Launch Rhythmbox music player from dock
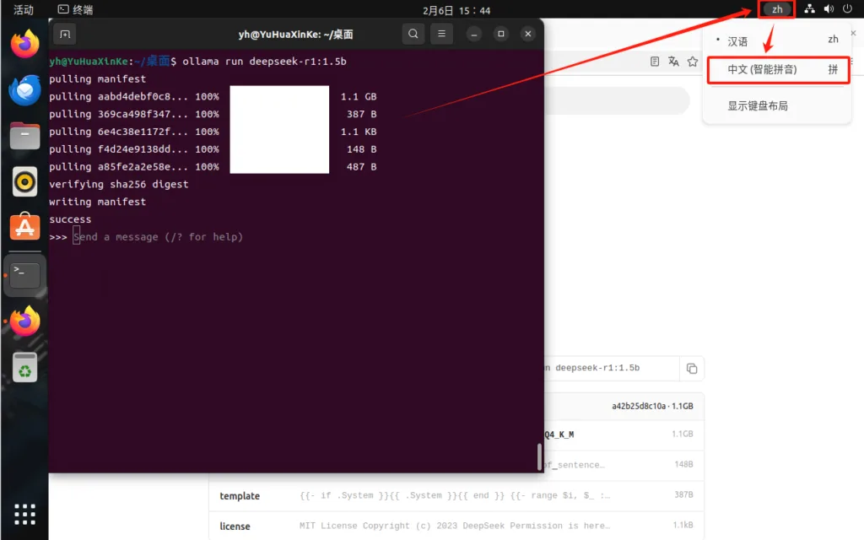The height and width of the screenshot is (540, 864). pos(24,181)
